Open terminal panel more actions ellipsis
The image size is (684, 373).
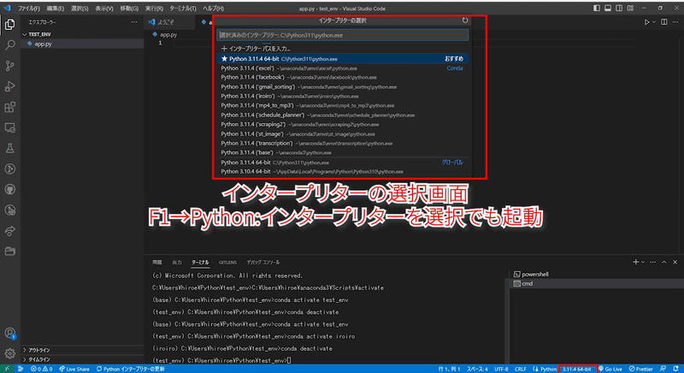(x=652, y=262)
